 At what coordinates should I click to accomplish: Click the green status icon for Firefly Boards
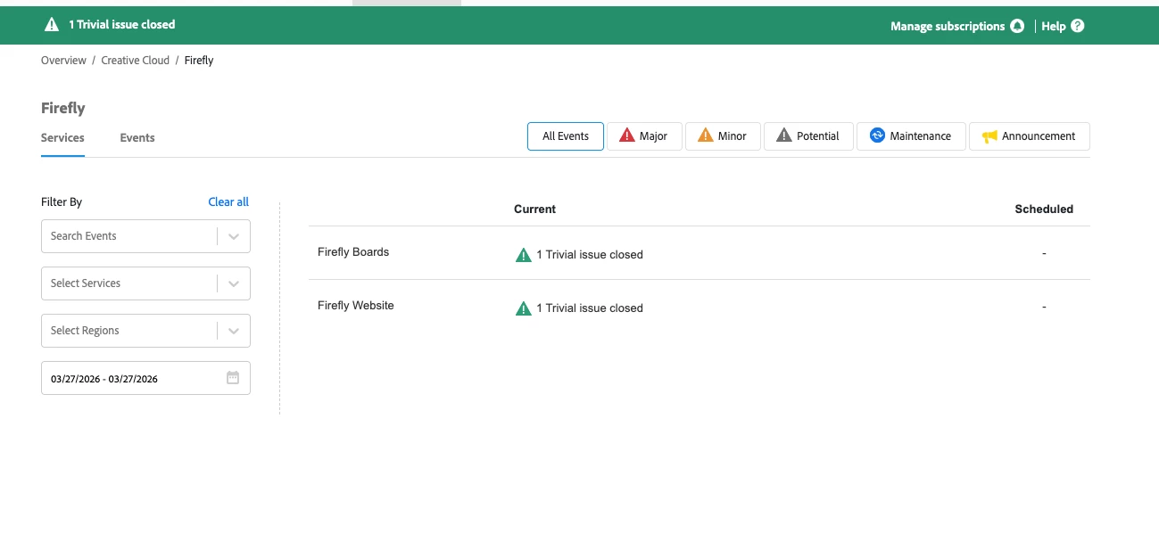click(x=524, y=255)
